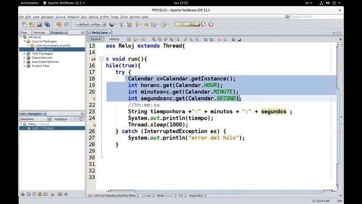Screen dimensions: 362x204
Task: Click the Comment icon in editor toolbar
Action: 234,39
